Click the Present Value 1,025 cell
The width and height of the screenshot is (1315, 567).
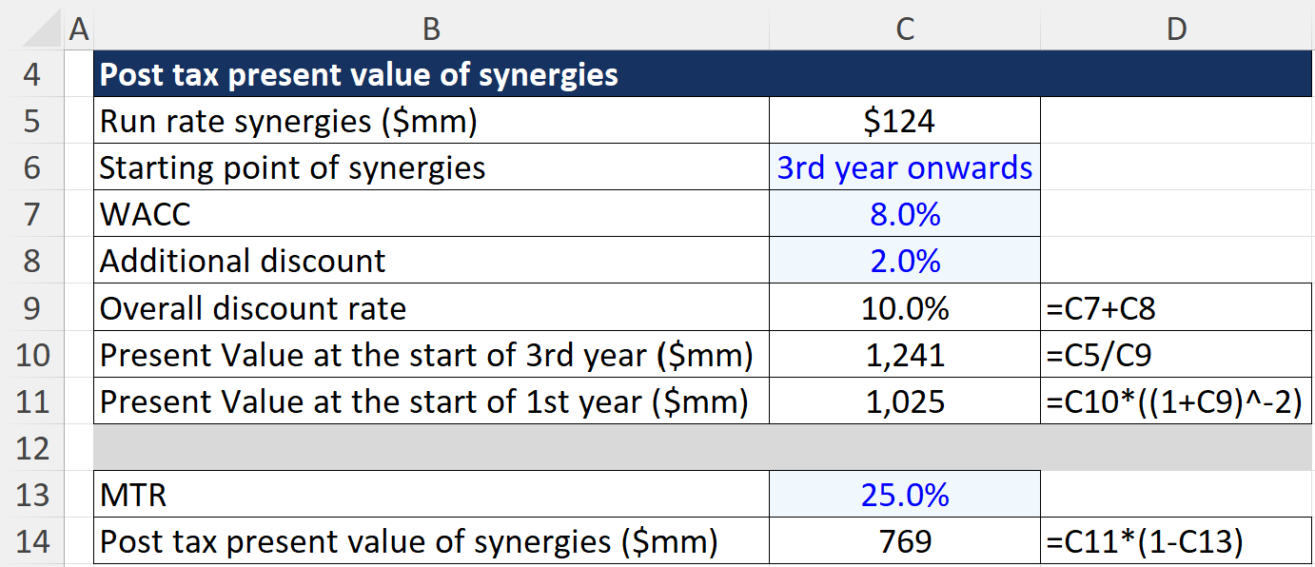click(x=904, y=401)
